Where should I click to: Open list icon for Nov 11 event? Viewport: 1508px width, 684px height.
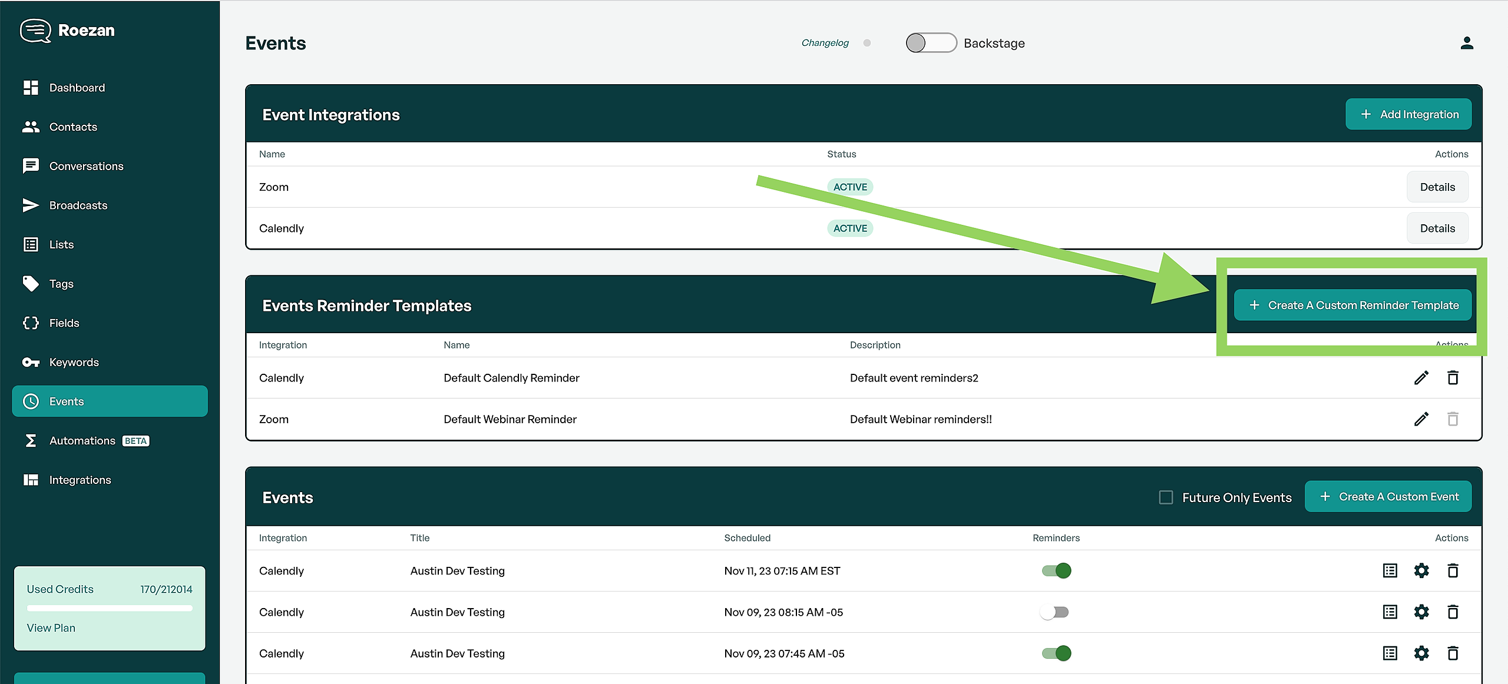tap(1390, 570)
